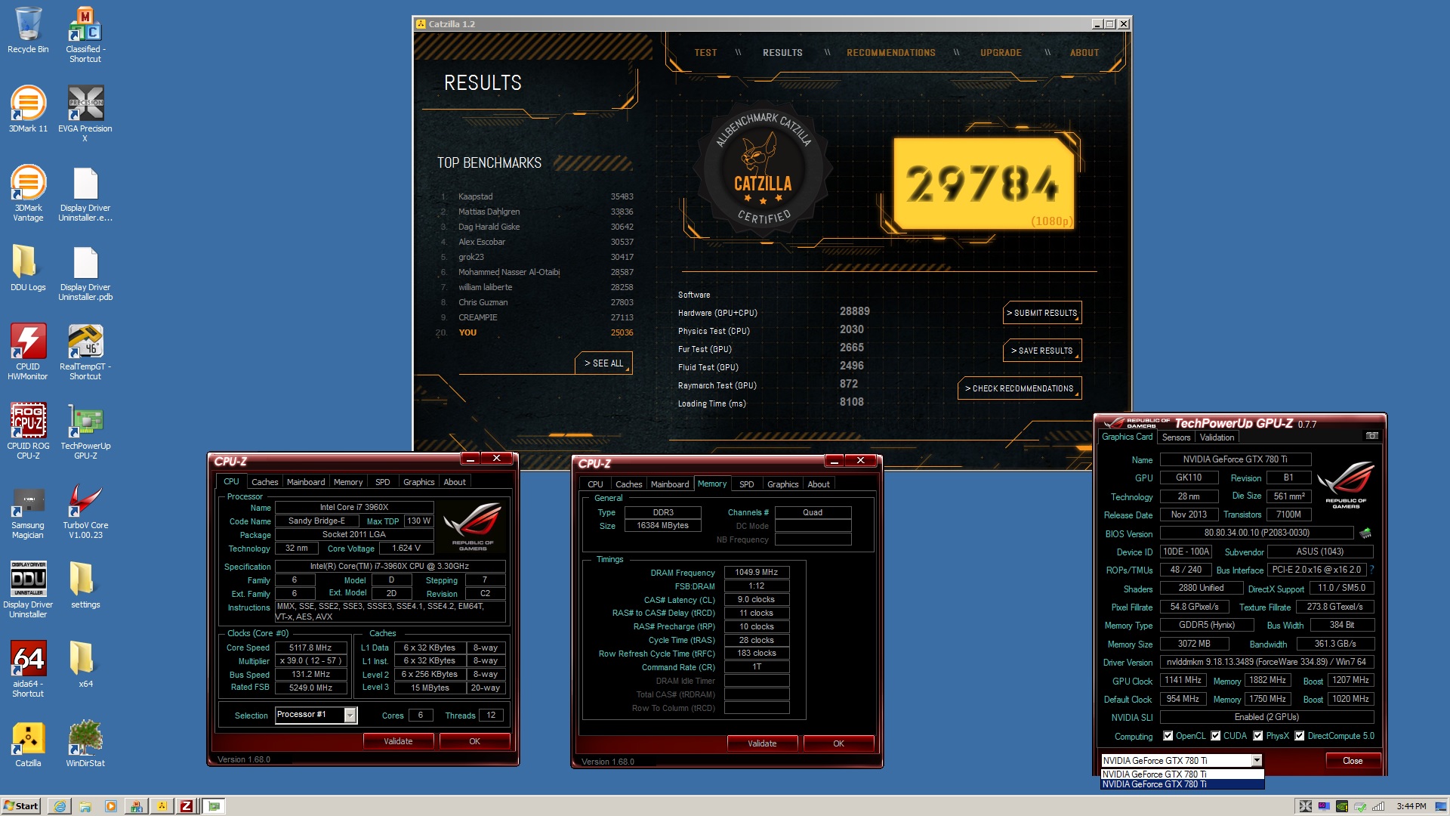1450x816 pixels.
Task: Select the highlighted GTX 780 Ti list entry
Action: [x=1182, y=784]
